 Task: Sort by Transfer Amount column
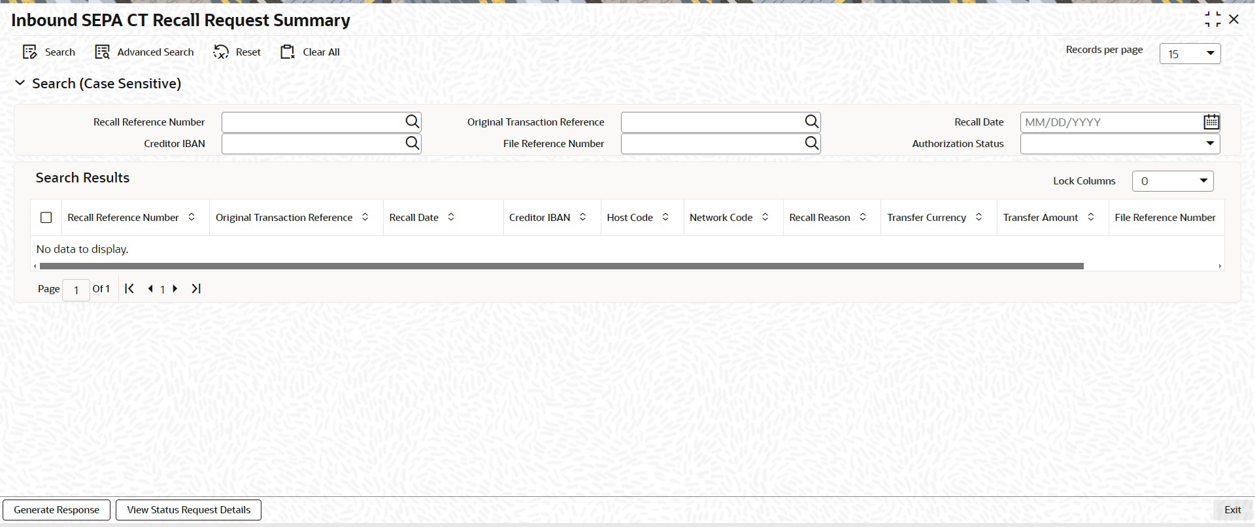1091,217
